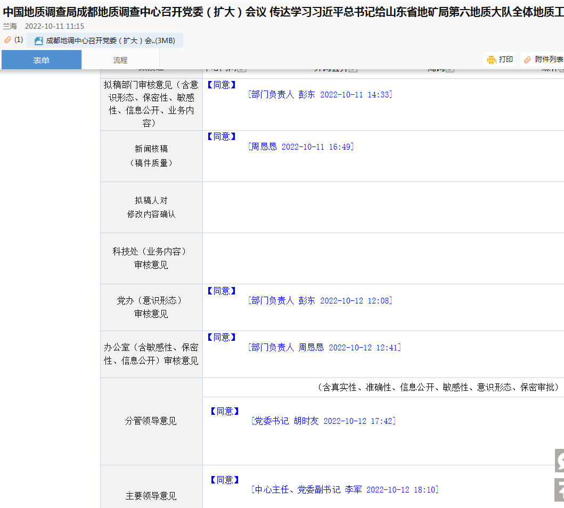Image resolution: width=564 pixels, height=508 pixels.
Task: Click the 拟稿人对修改内容确认 label
Action: tap(151, 207)
